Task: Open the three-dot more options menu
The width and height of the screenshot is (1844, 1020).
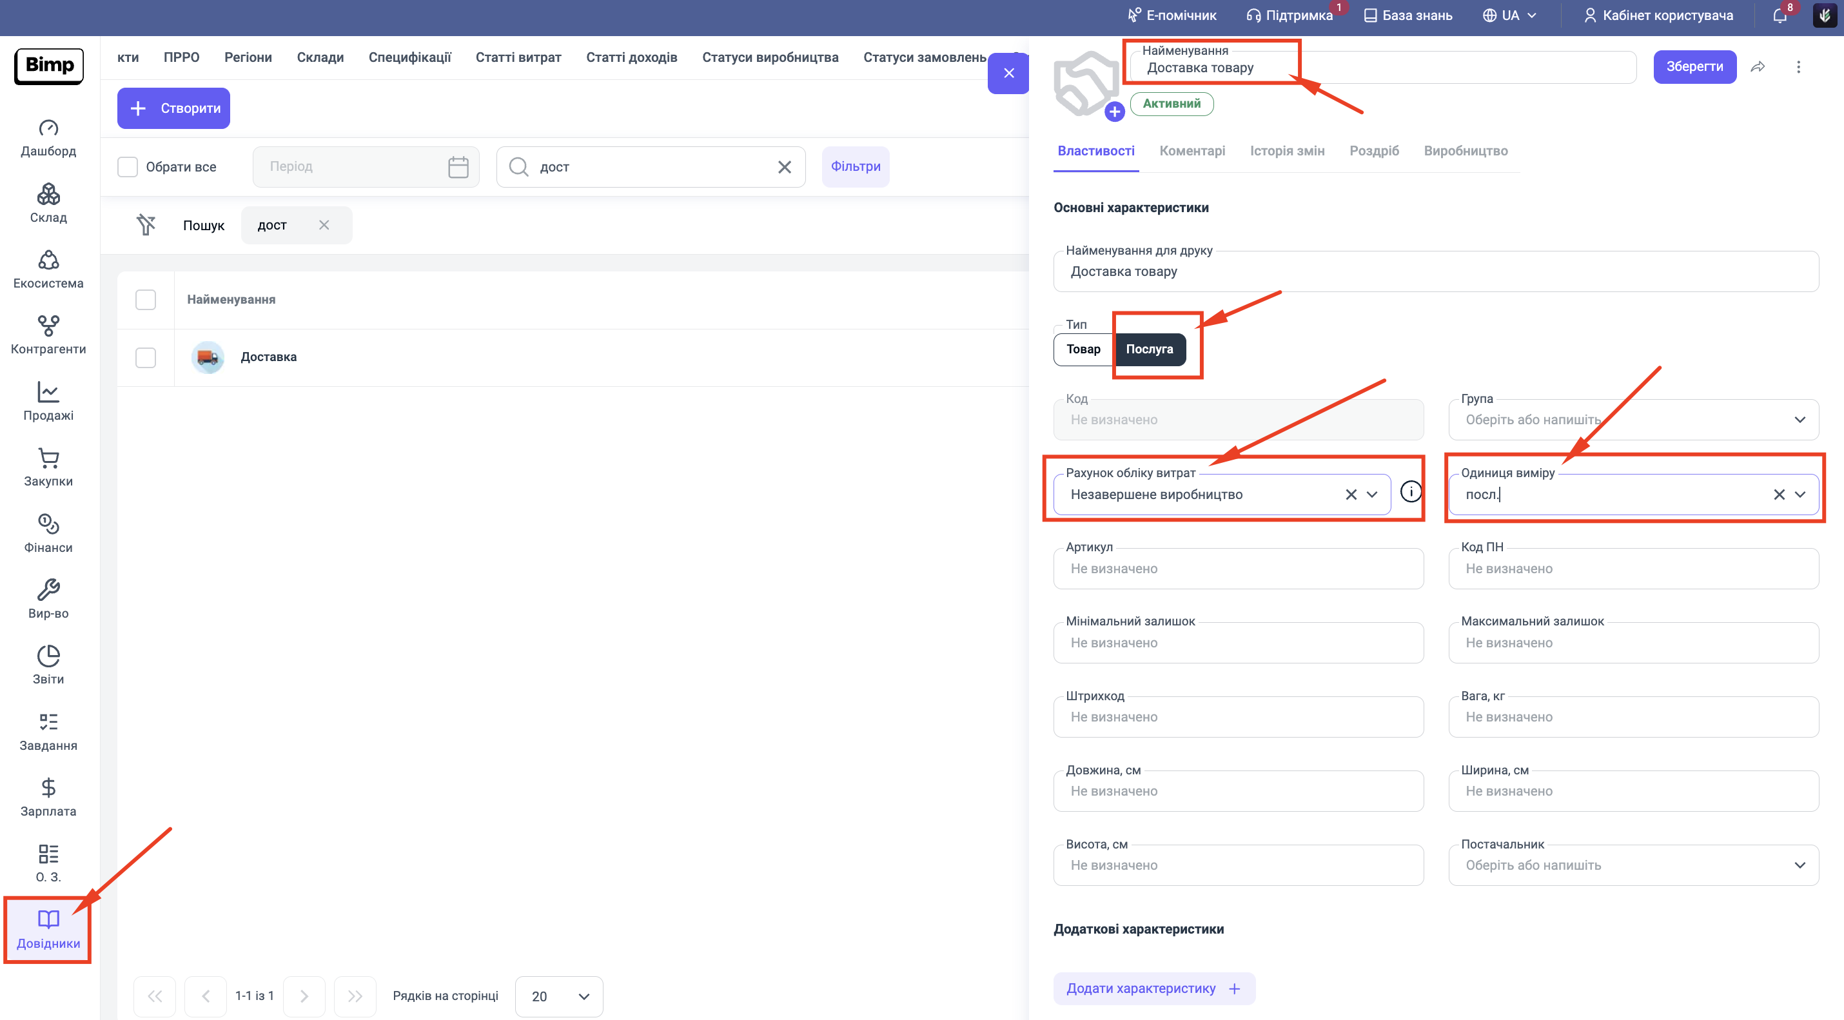Action: [x=1798, y=66]
